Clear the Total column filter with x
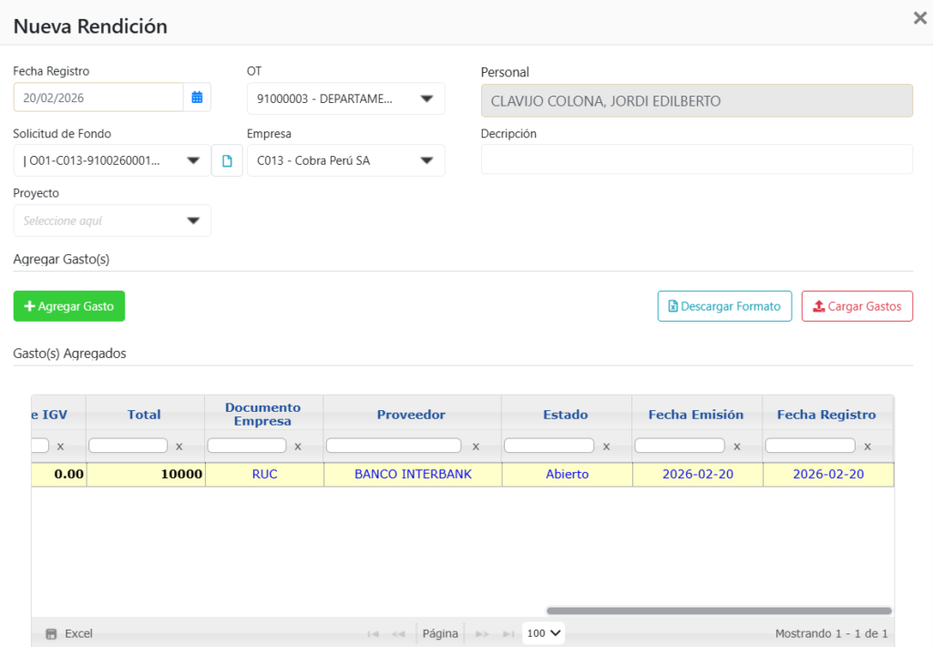The image size is (933, 647). pos(179,447)
